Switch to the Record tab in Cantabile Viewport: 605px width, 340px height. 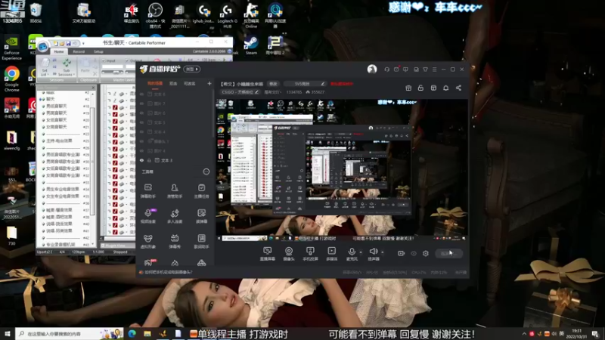79,51
